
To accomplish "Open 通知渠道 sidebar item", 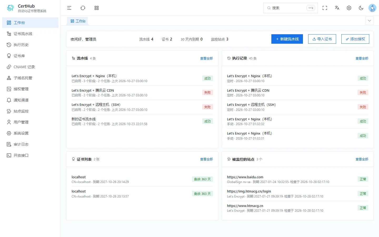I will pyautogui.click(x=30, y=100).
